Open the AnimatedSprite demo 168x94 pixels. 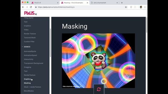pos(30,51)
